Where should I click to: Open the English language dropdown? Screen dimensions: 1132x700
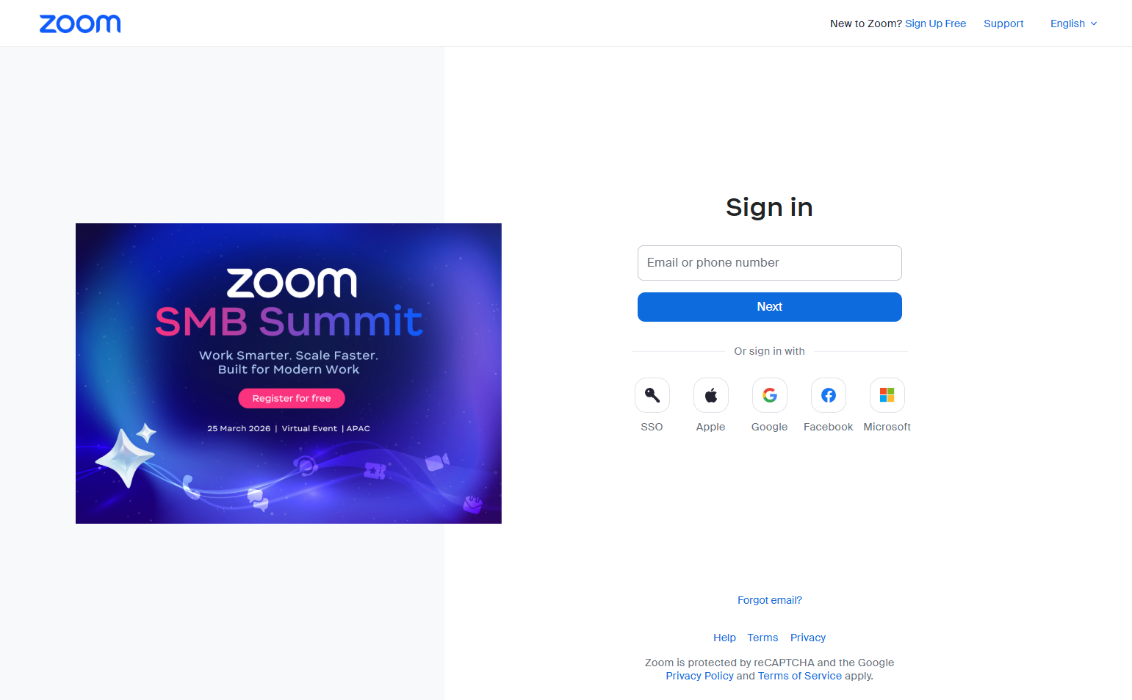tap(1067, 23)
